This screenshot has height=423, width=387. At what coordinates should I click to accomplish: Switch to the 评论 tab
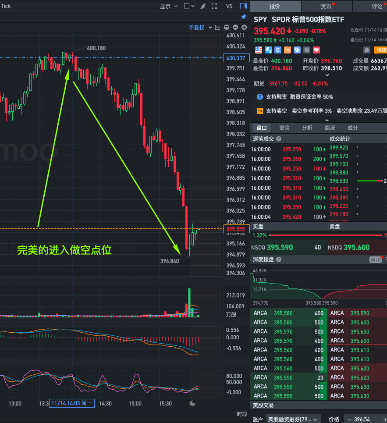(377, 6)
